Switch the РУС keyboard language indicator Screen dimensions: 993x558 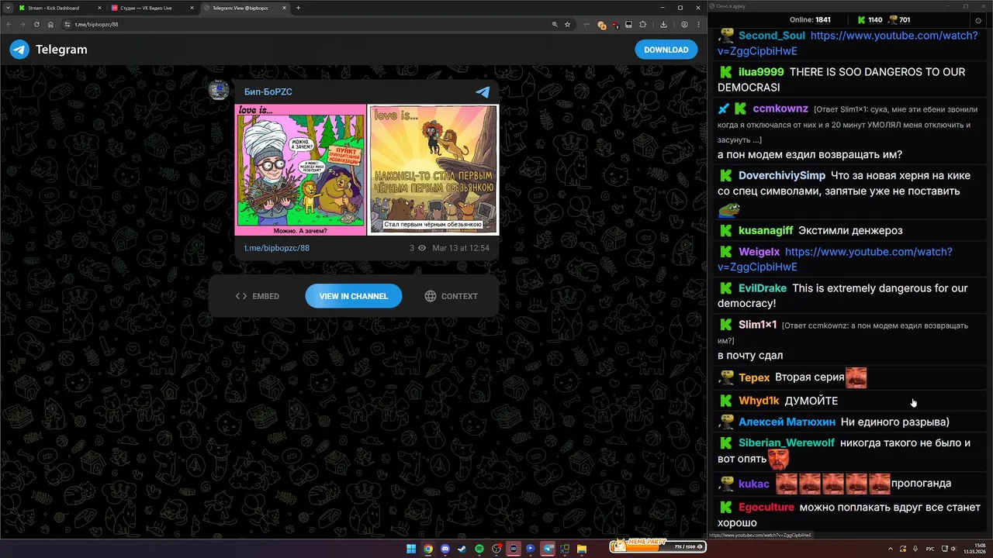930,549
